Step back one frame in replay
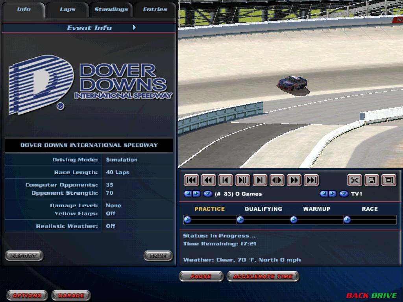 [226, 180]
